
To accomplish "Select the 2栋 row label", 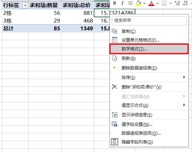I will click(15, 13).
